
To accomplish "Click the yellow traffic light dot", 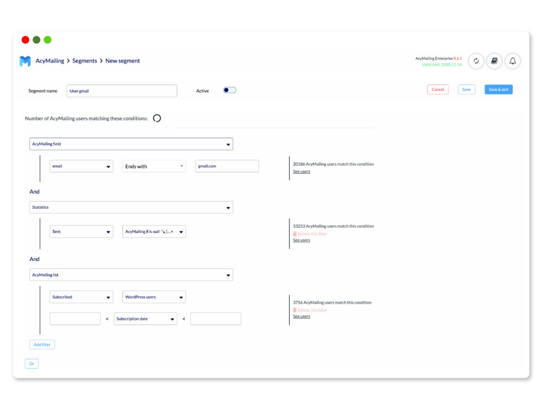I will [x=36, y=40].
